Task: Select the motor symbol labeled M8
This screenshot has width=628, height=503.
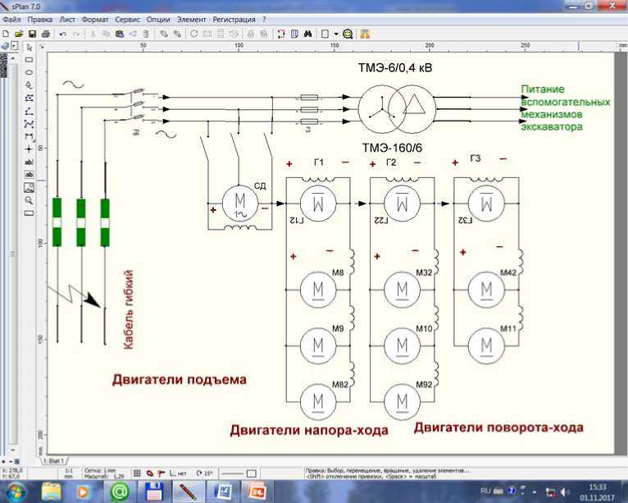Action: (x=318, y=290)
